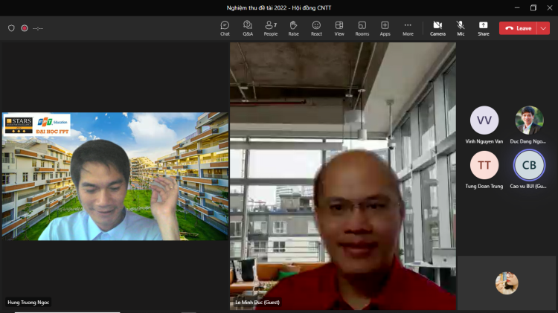Open the Q&A panel
This screenshot has width=558, height=313.
[248, 28]
